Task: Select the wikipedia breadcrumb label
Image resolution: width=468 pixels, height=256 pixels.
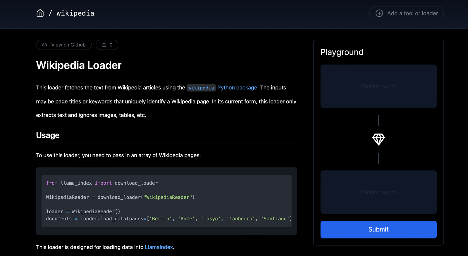Action: tap(75, 13)
